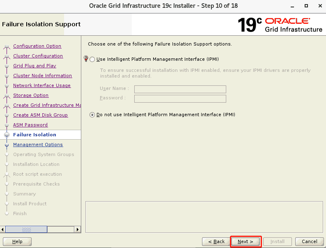Click the Grid Plug and Play node icon

pyautogui.click(x=7, y=66)
